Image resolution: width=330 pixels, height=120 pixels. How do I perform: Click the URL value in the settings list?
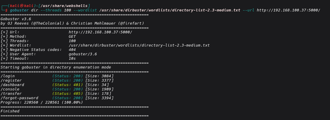tap(100, 32)
